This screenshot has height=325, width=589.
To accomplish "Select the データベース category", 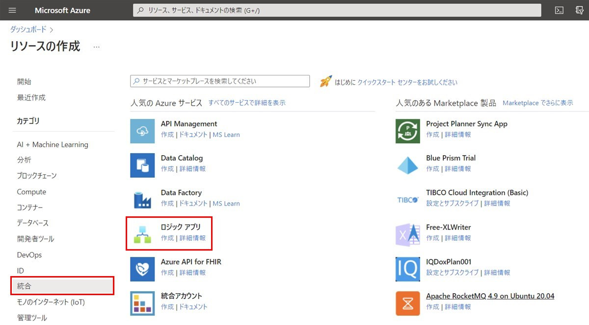I will pyautogui.click(x=33, y=223).
